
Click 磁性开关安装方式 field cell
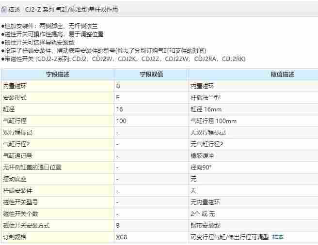[58, 225]
